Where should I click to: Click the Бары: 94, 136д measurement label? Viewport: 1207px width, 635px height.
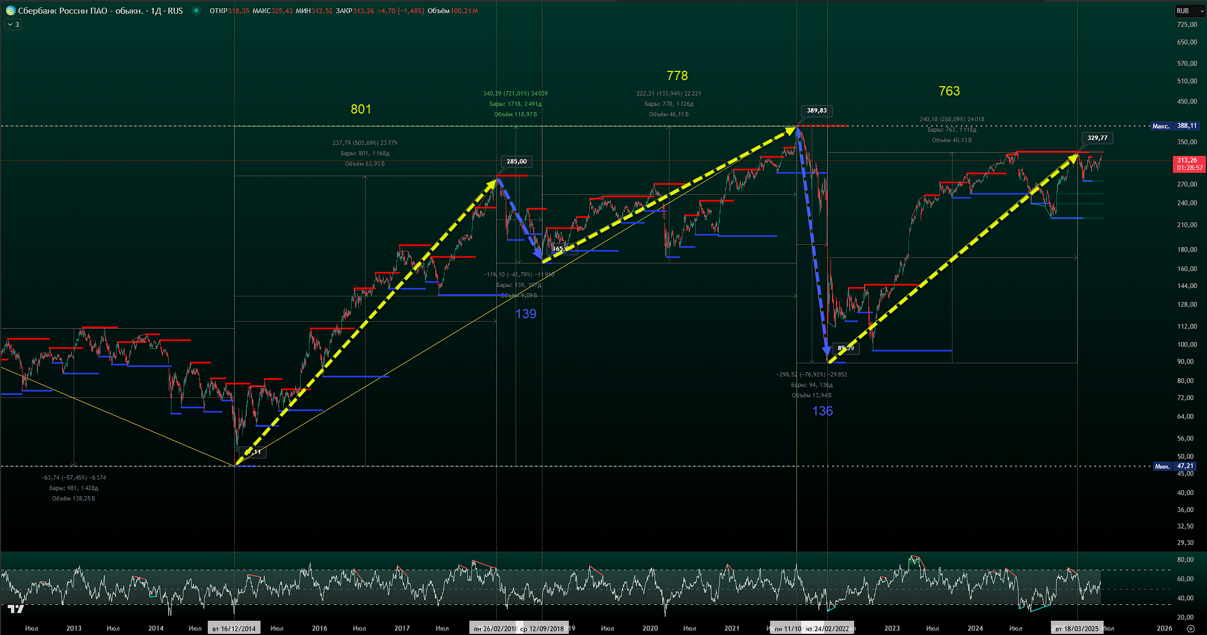(812, 385)
